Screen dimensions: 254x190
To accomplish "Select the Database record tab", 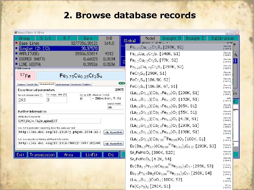I will click(47, 84).
